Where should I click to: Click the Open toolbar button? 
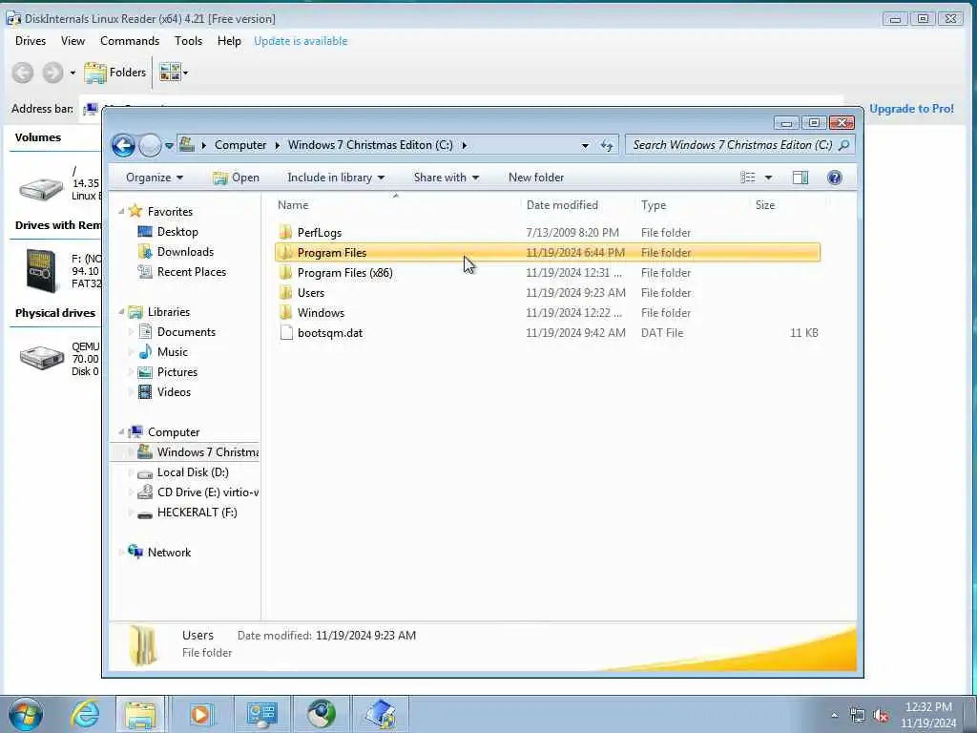coord(237,178)
